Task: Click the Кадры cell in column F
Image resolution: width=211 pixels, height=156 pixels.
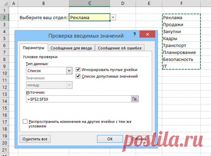Action: pos(181,38)
